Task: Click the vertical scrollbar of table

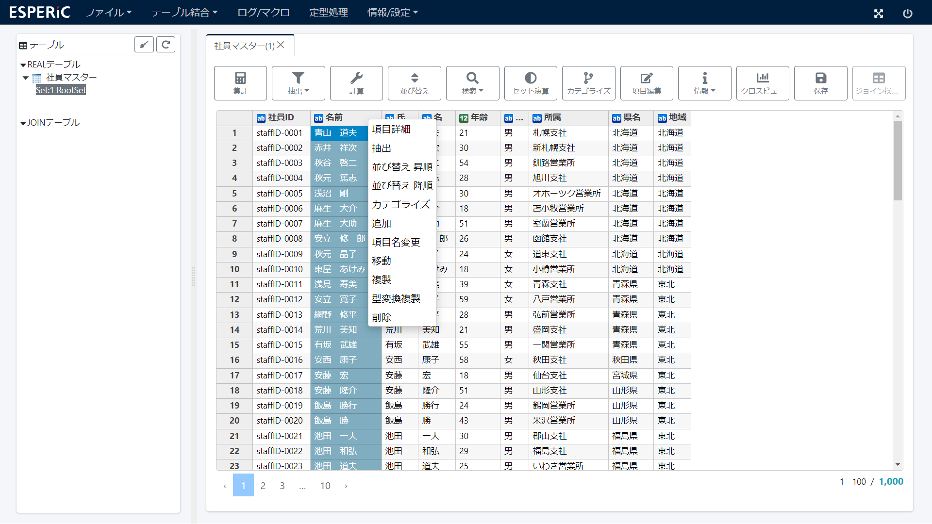Action: (898, 160)
